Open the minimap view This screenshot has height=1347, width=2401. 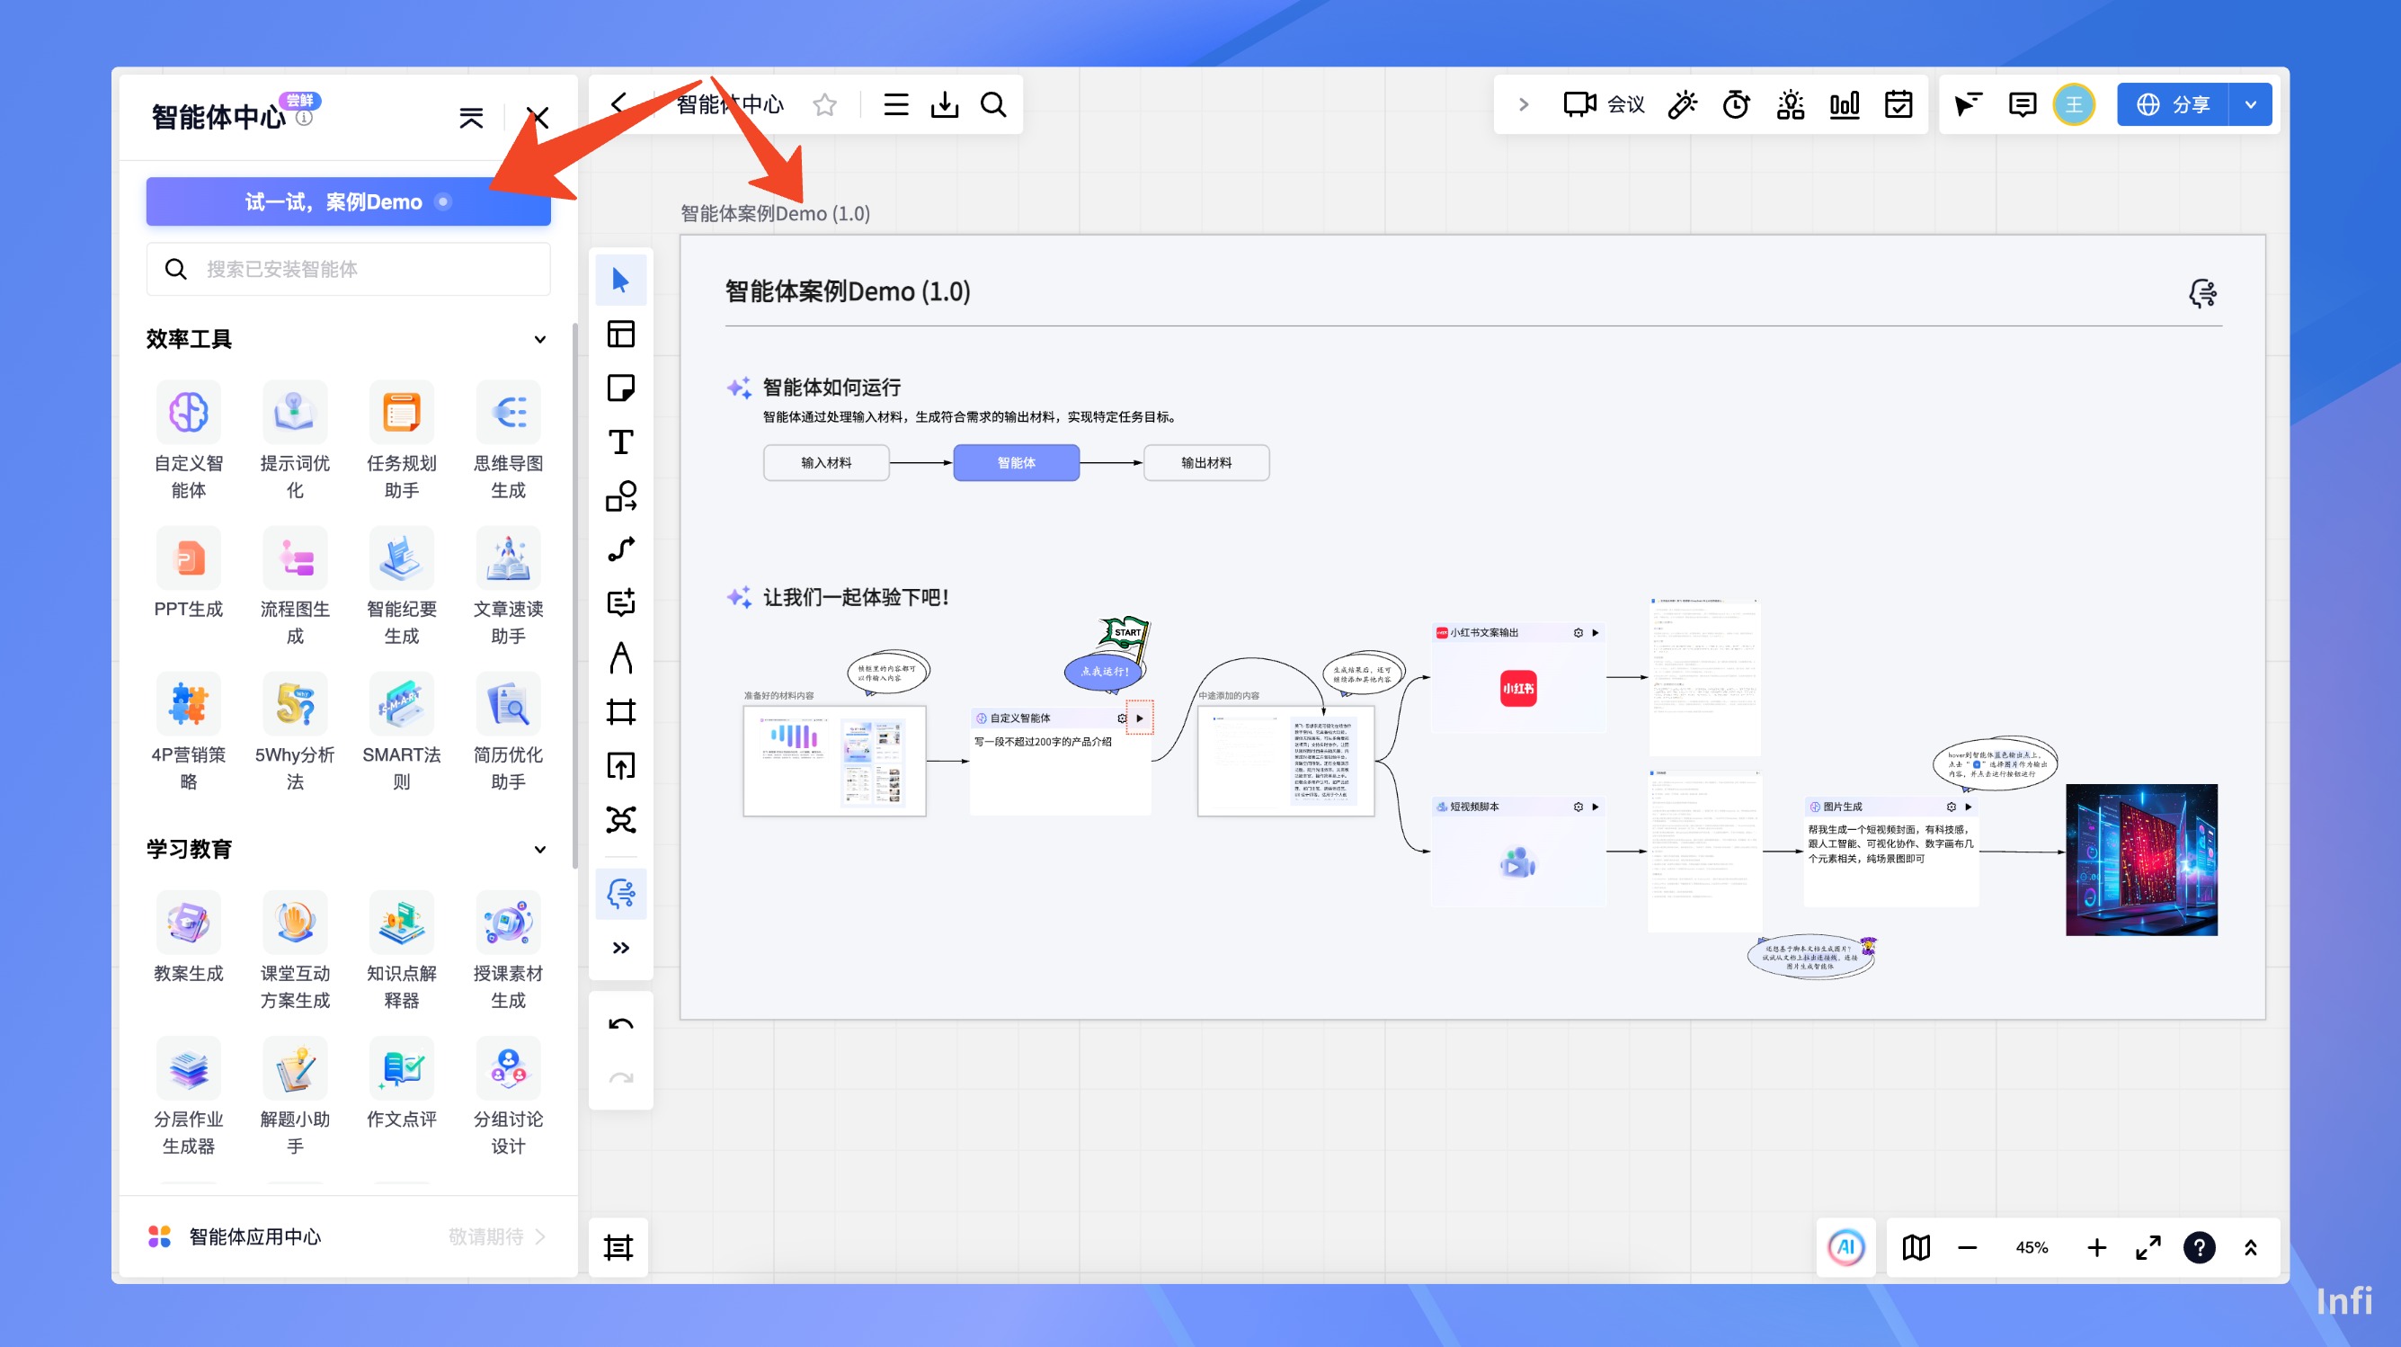click(1916, 1247)
